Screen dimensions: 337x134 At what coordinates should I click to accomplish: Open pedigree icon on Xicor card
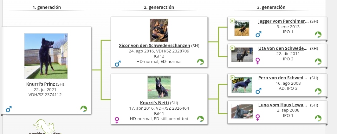(200, 62)
